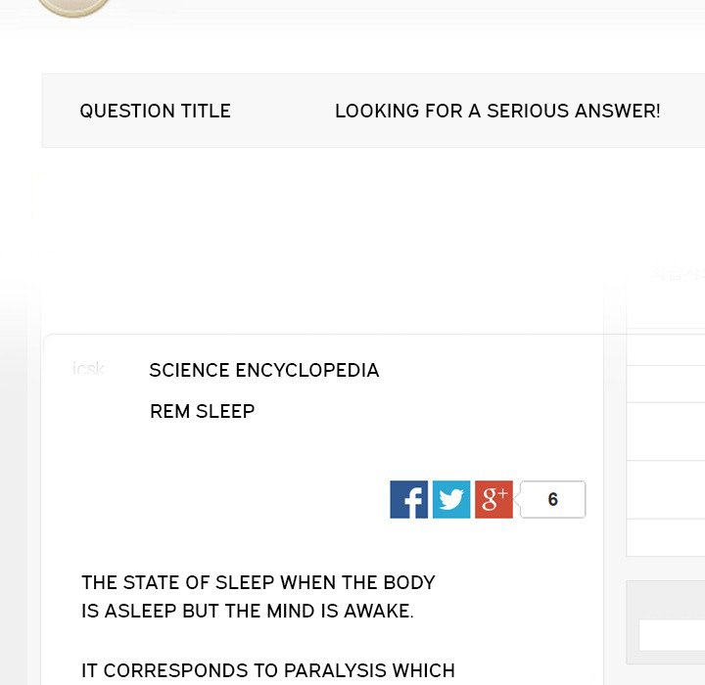Click the line 'The state of sleep when the body'
This screenshot has height=685, width=705.
click(258, 583)
